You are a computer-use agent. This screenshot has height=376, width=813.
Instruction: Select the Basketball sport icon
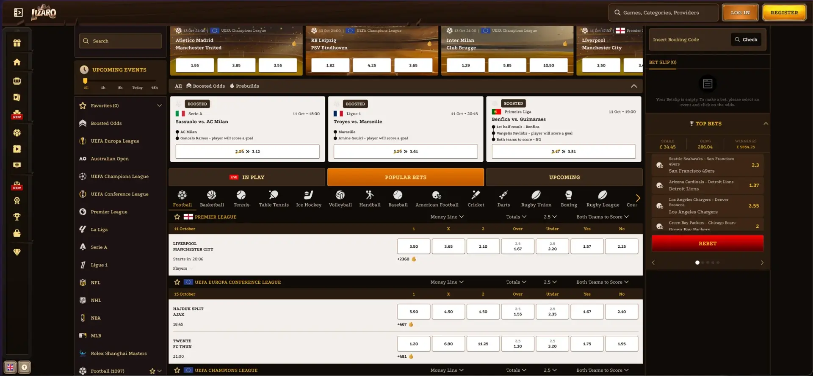[212, 199]
